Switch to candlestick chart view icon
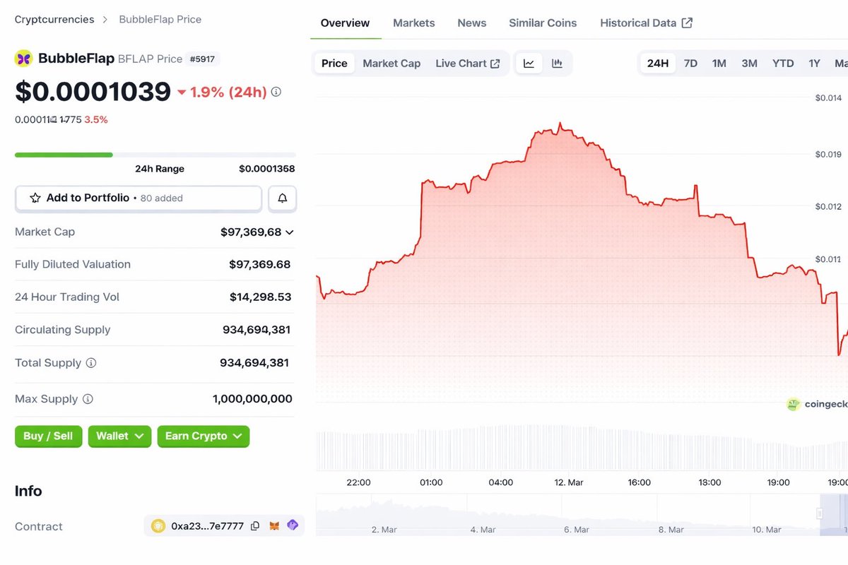 click(x=557, y=64)
